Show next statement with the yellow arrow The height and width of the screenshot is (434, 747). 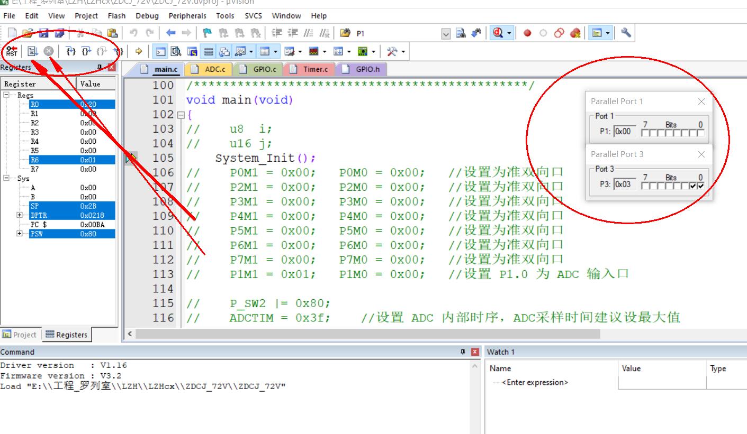[139, 51]
